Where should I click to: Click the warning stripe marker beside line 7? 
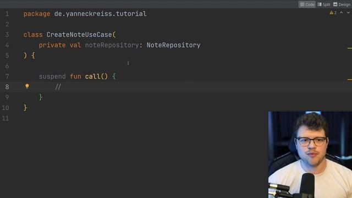(x=350, y=79)
